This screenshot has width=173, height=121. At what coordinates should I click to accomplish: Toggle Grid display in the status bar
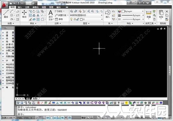click(x=40, y=118)
